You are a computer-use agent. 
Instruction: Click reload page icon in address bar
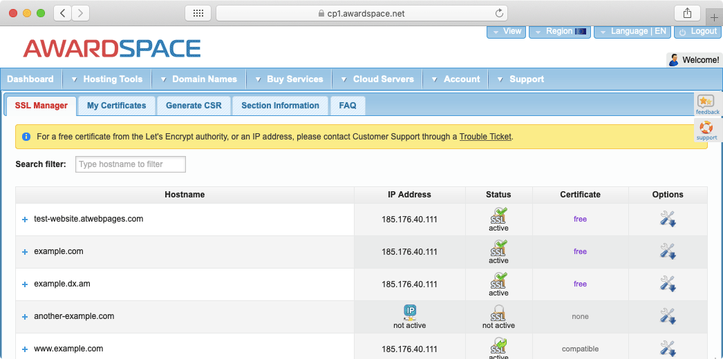click(499, 13)
